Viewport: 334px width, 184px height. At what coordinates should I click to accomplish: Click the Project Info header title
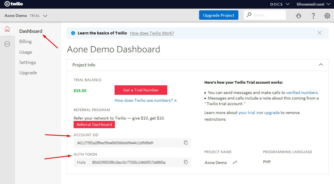[x=84, y=65]
